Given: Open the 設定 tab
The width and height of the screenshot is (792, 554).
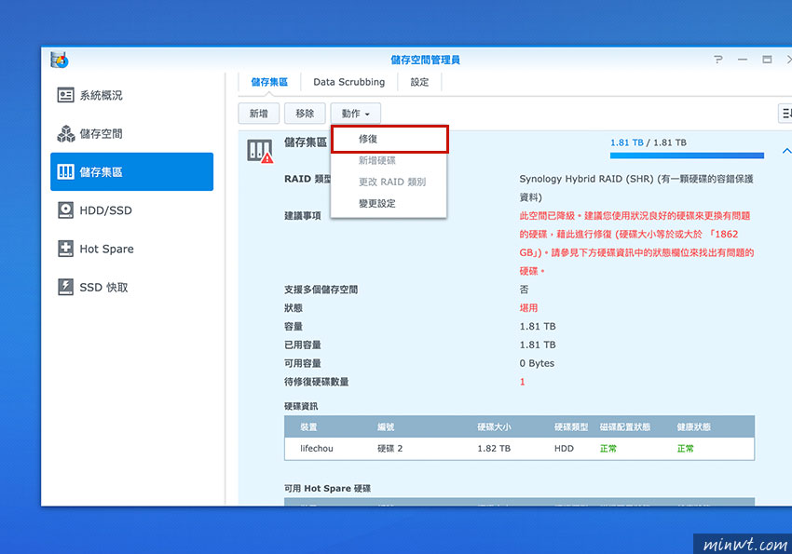Looking at the screenshot, I should point(419,82).
